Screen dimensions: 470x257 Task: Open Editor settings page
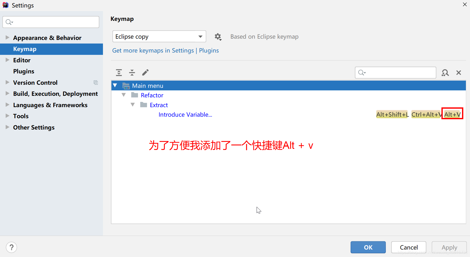(22, 60)
